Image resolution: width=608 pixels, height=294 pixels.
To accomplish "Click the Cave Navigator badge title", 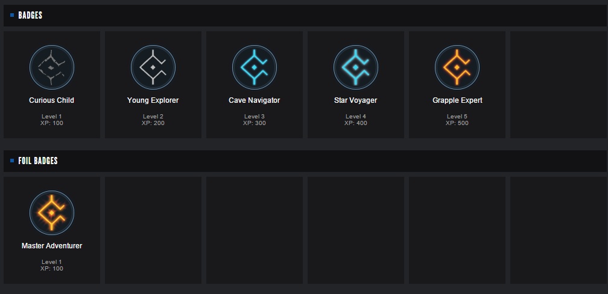I will (255, 100).
